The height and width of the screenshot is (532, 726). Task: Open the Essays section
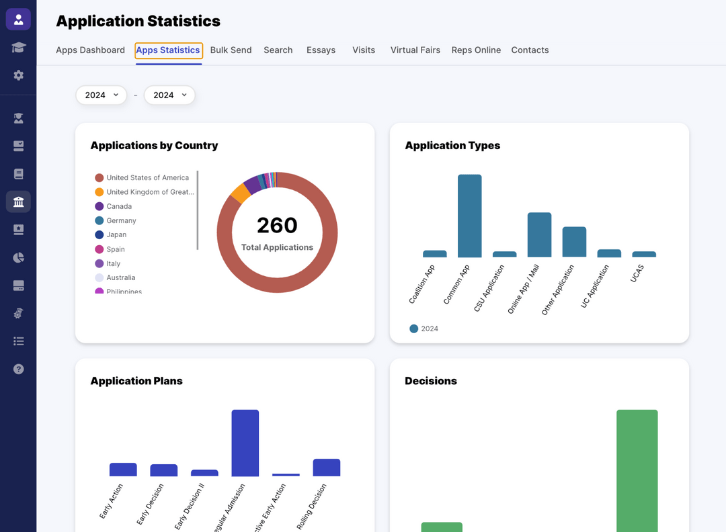[x=321, y=50]
